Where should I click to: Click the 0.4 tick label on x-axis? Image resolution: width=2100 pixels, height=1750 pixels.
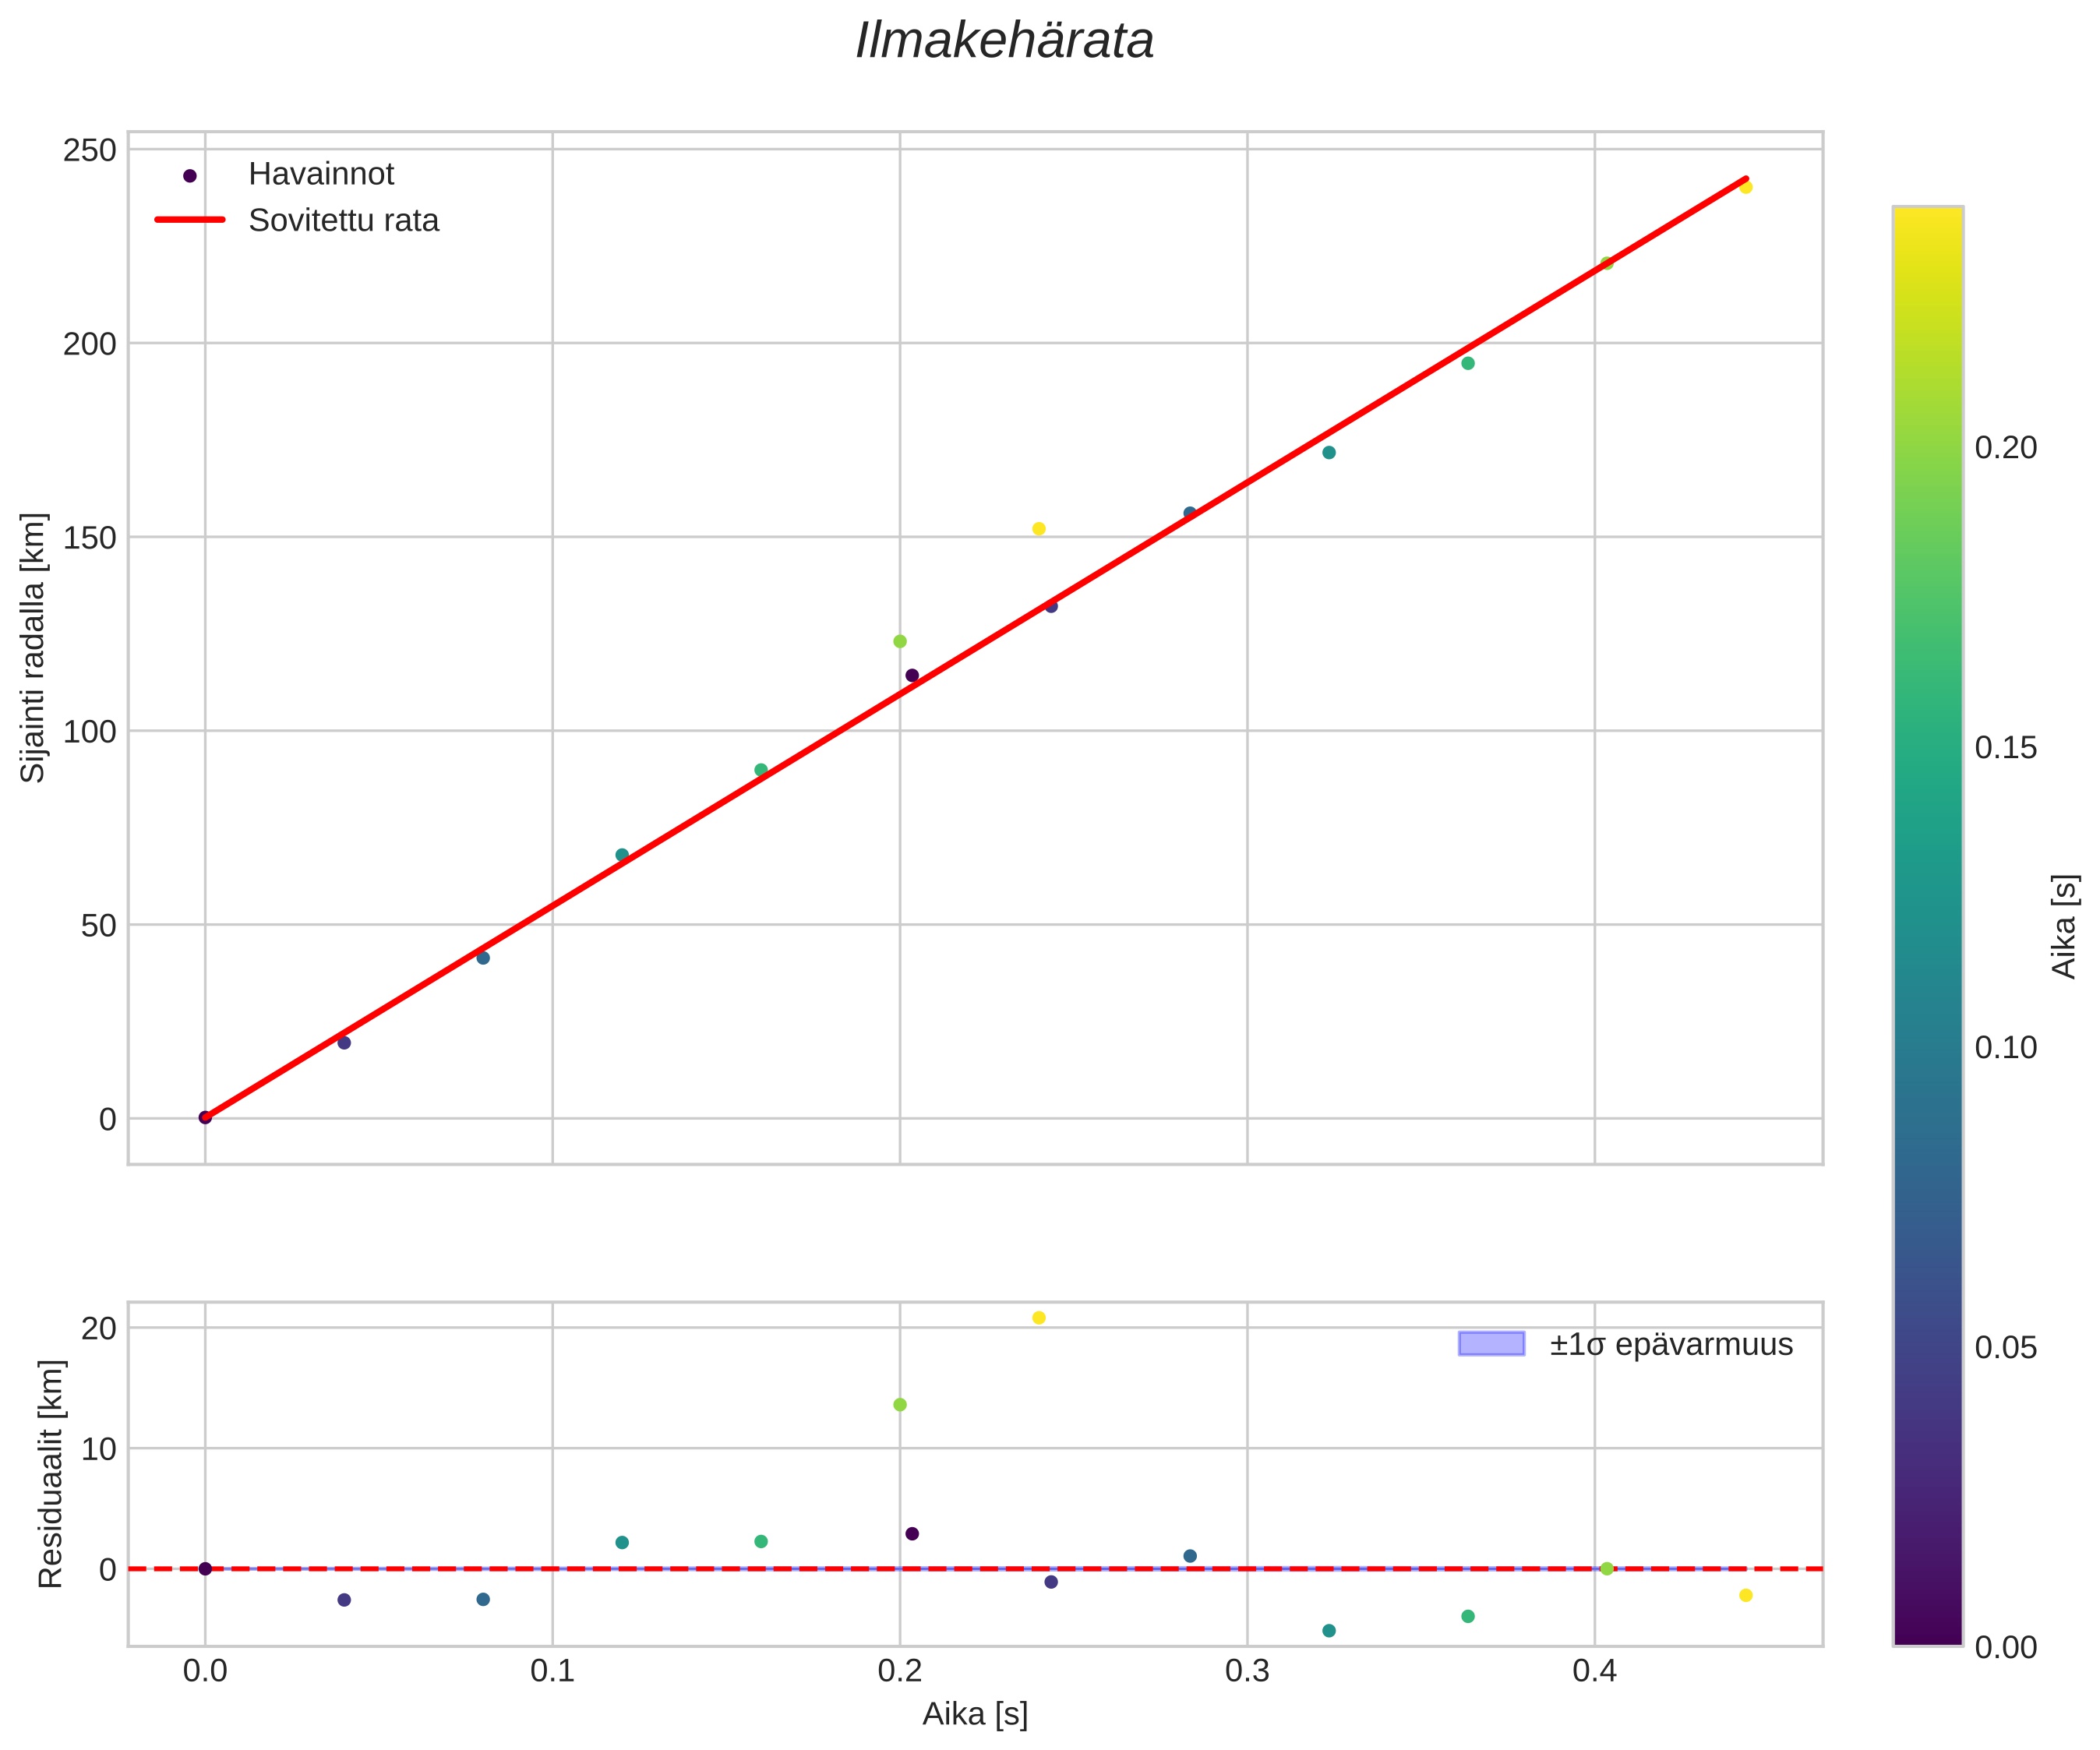[x=1594, y=1671]
